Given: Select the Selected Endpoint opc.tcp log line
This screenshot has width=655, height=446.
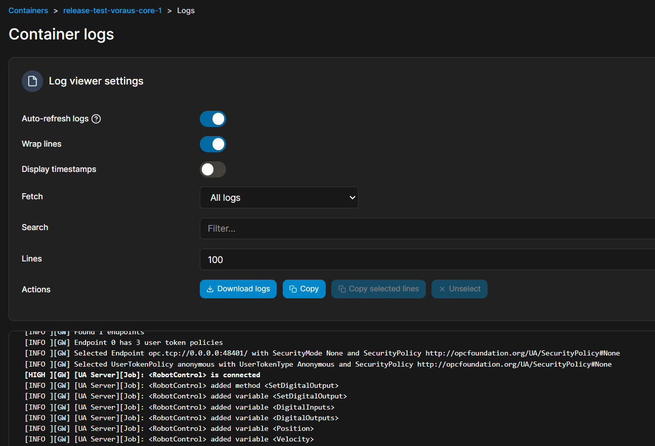Looking at the screenshot, I should click(x=322, y=353).
